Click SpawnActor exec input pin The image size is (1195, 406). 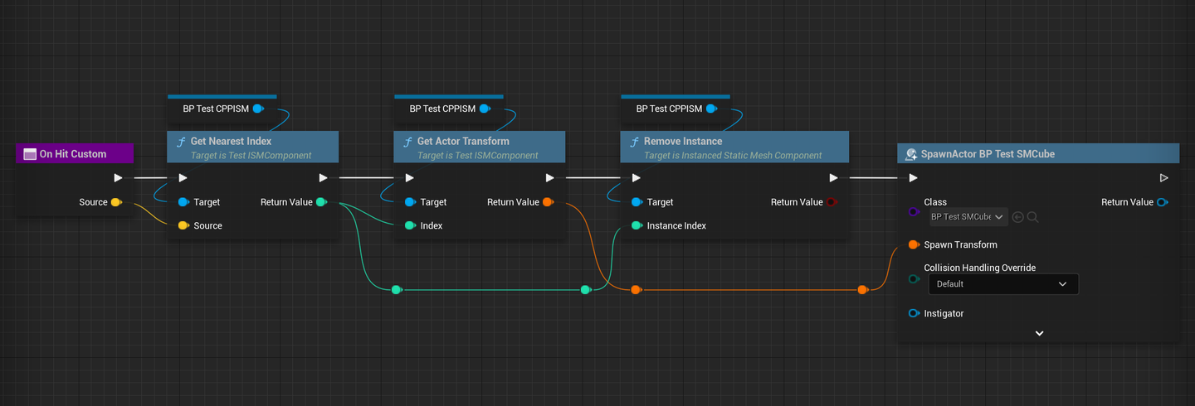click(x=913, y=177)
